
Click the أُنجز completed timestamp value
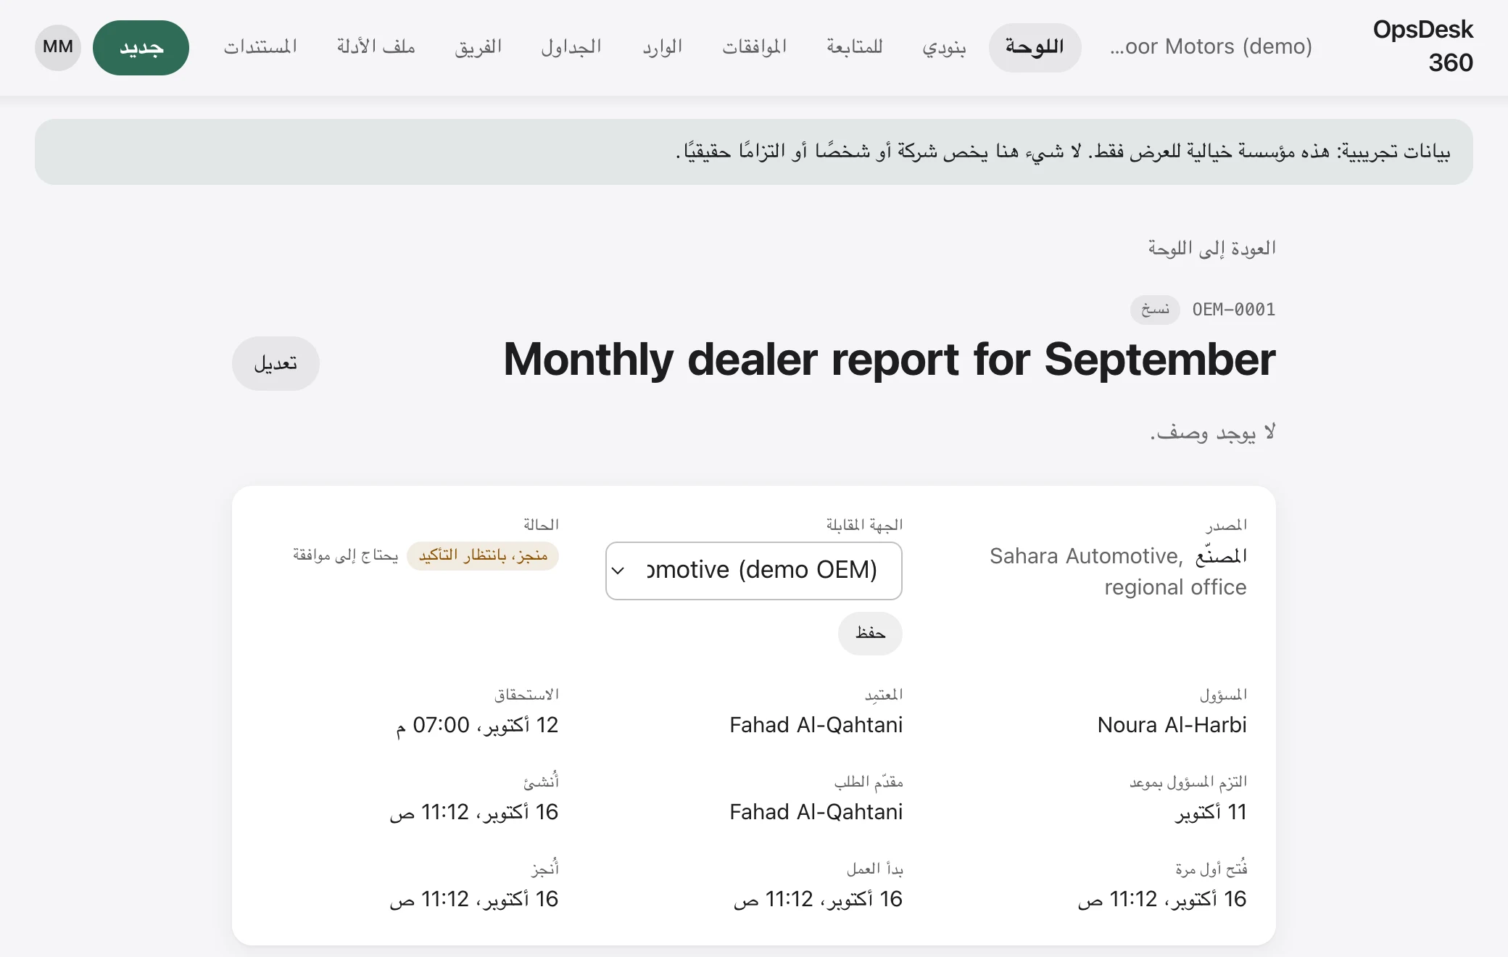(474, 899)
